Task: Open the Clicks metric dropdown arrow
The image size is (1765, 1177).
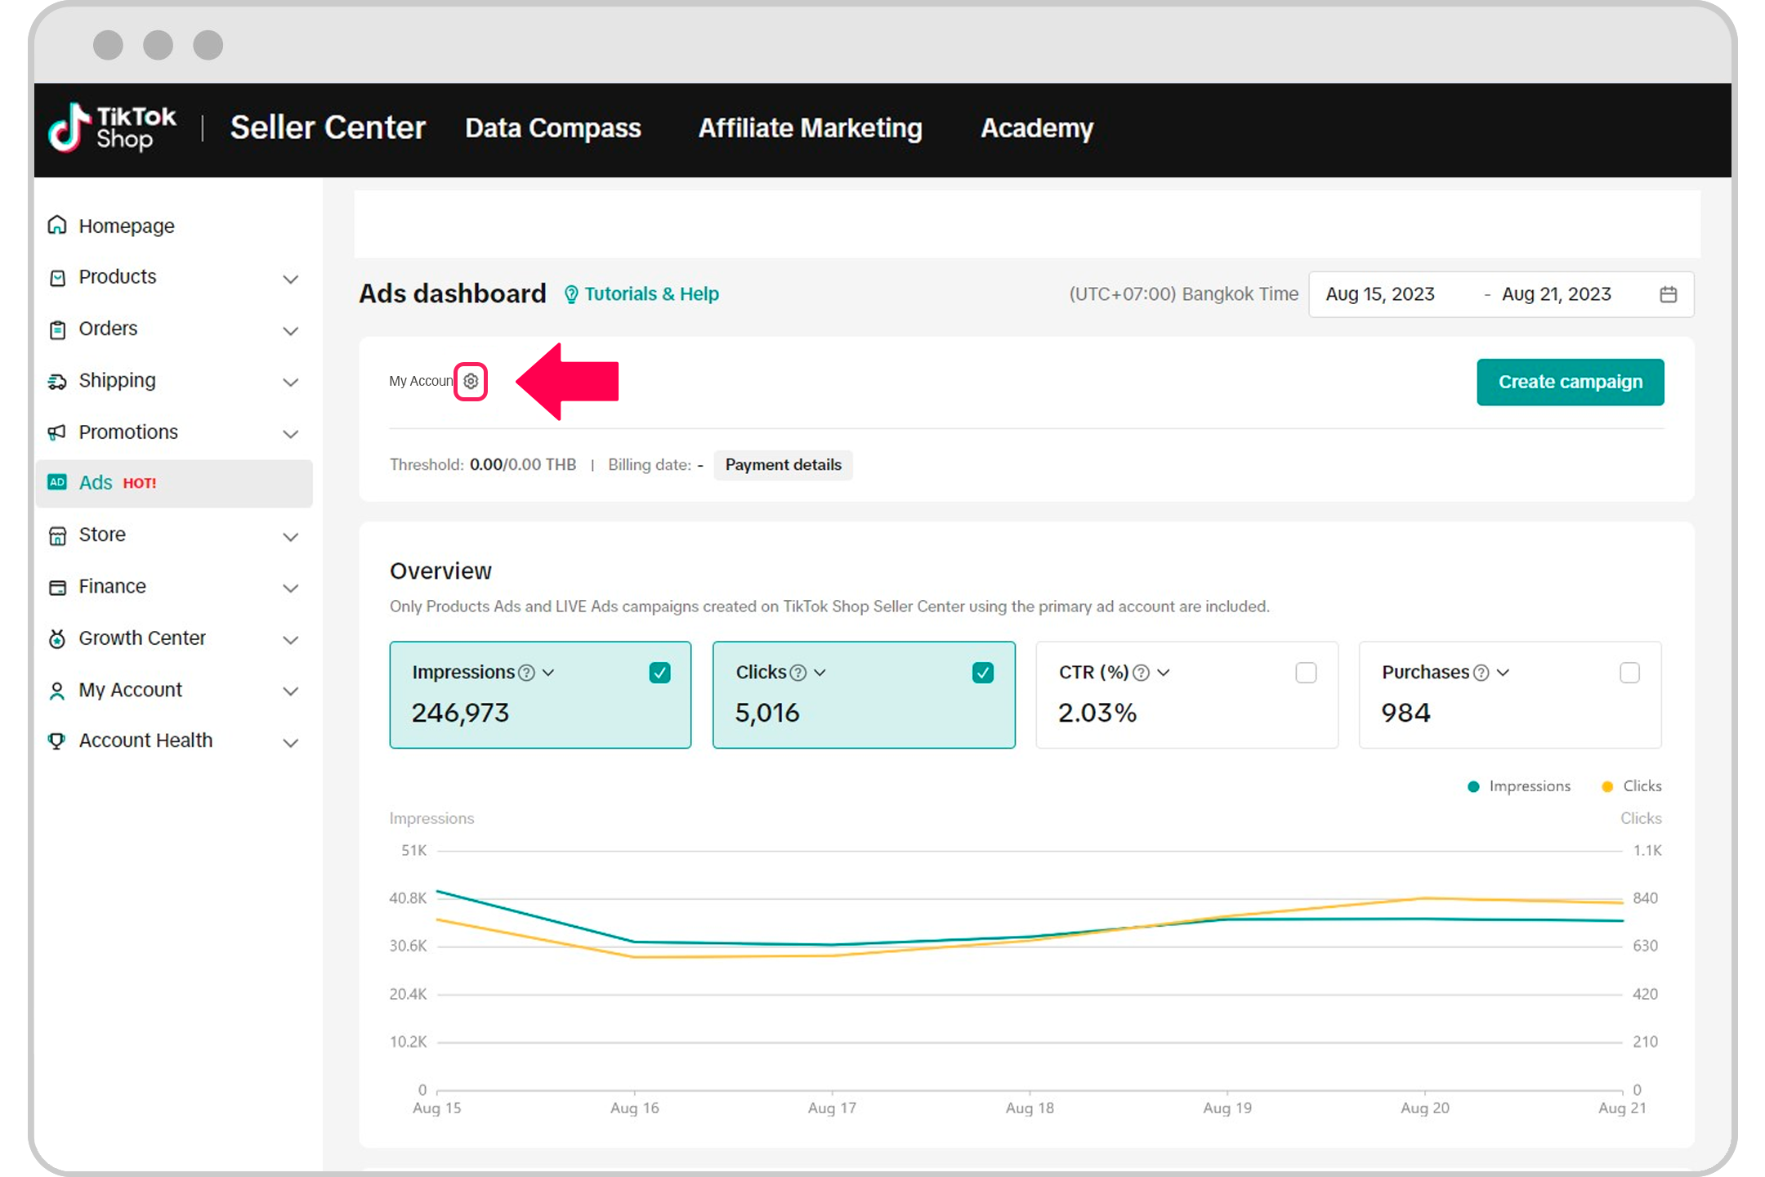Action: point(820,673)
